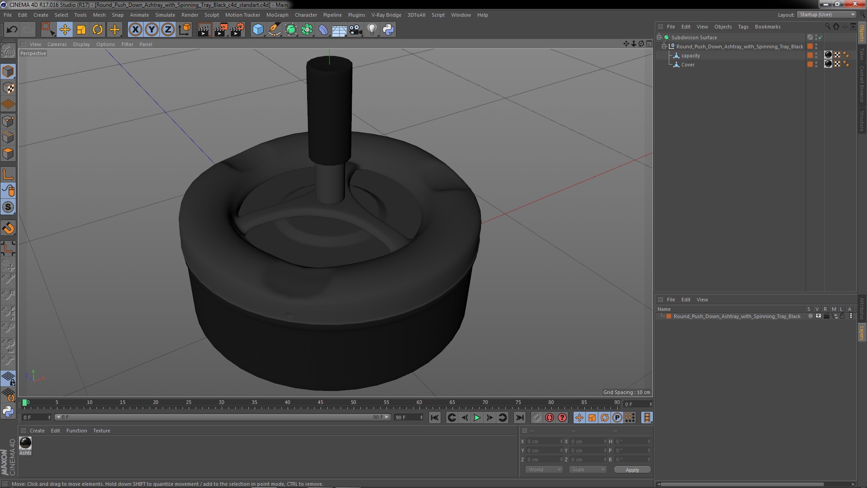Click the coordinate system icon
Image resolution: width=867 pixels, height=488 pixels.
click(x=185, y=30)
